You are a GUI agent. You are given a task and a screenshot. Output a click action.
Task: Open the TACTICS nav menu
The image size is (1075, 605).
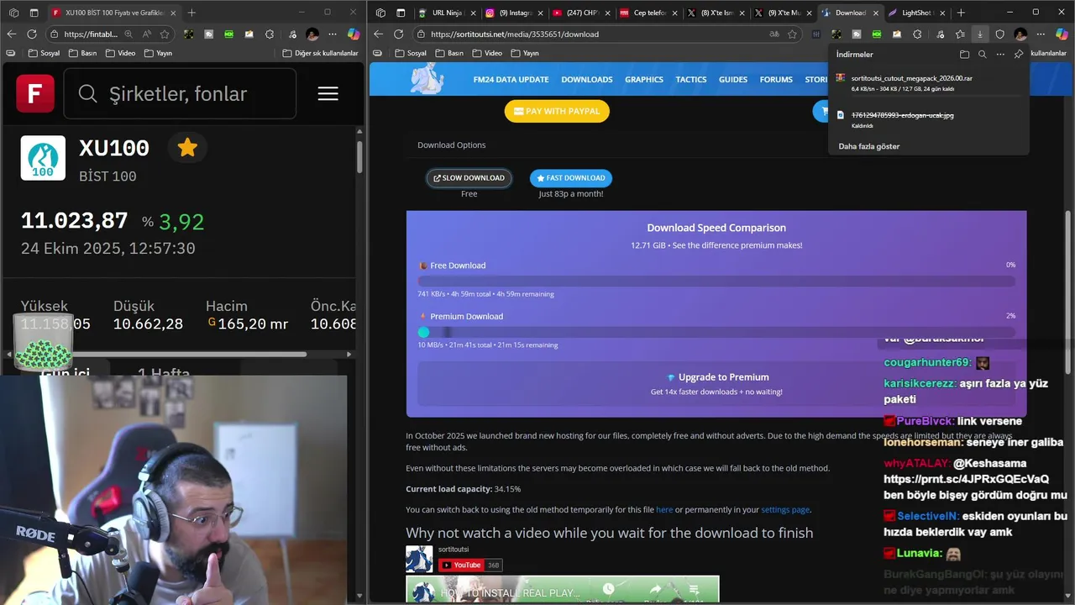[691, 80]
